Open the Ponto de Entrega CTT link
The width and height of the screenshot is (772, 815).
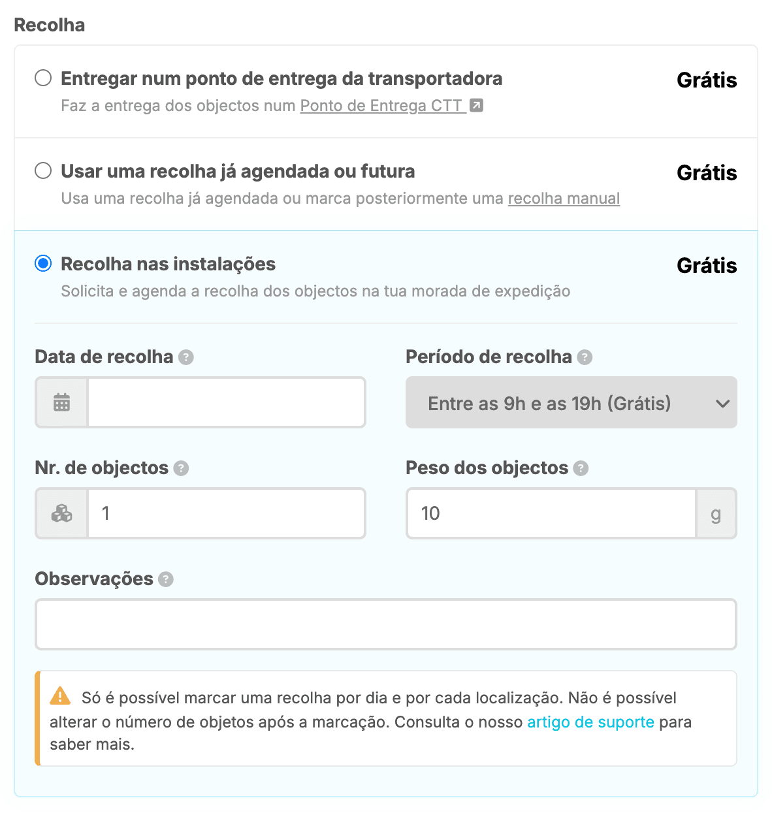coord(382,106)
